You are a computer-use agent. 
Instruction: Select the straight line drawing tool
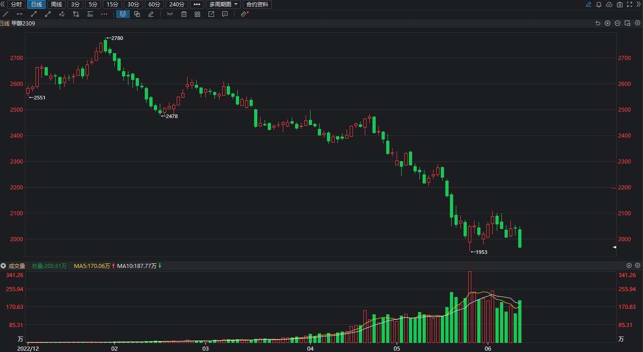tap(5, 14)
